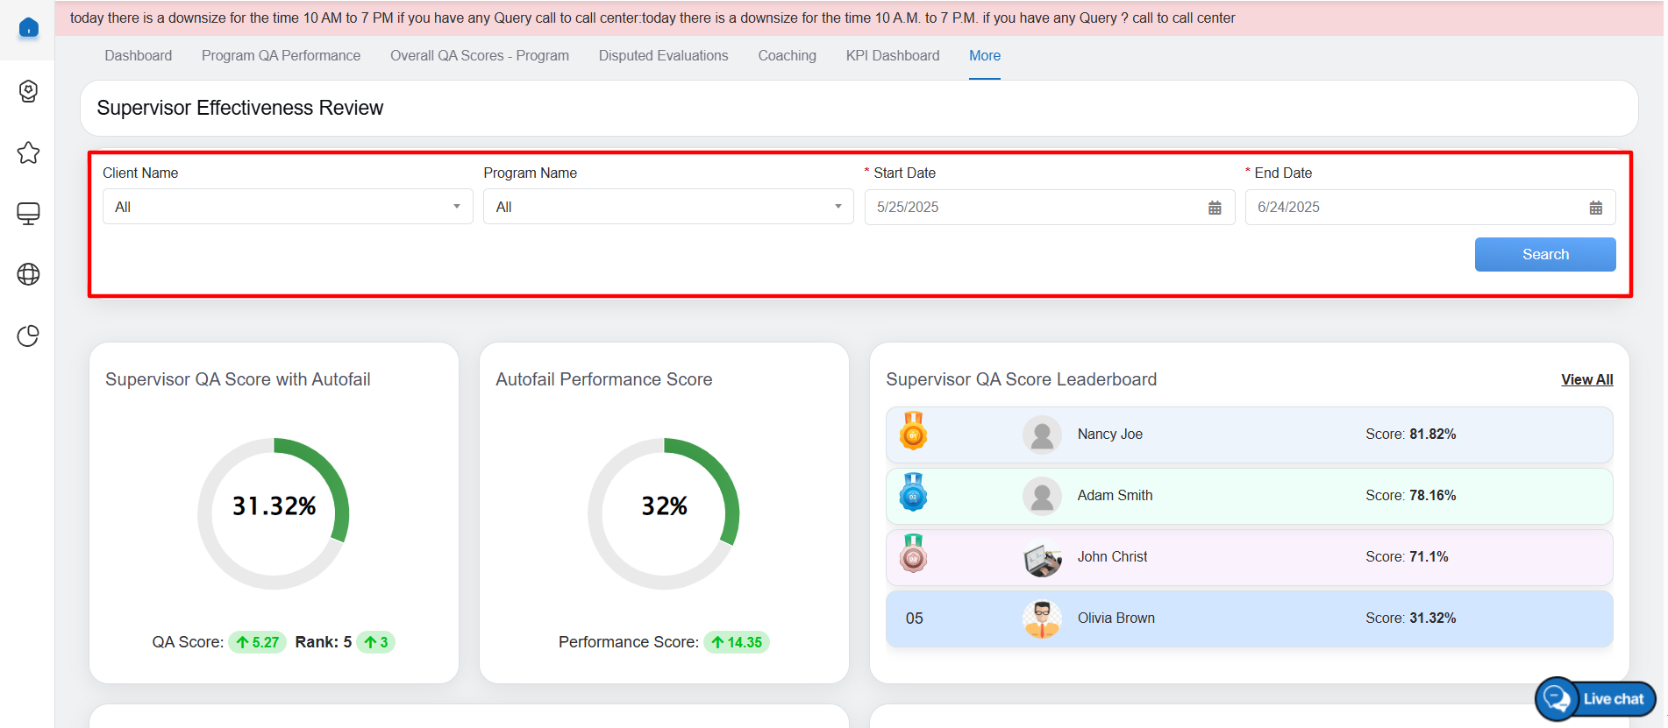Click the star icon in sidebar
The width and height of the screenshot is (1668, 728).
click(x=28, y=152)
